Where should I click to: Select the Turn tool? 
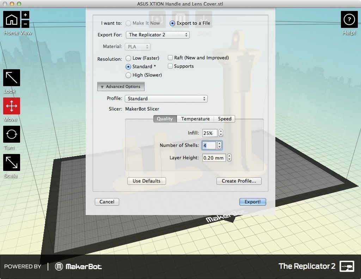click(12, 134)
